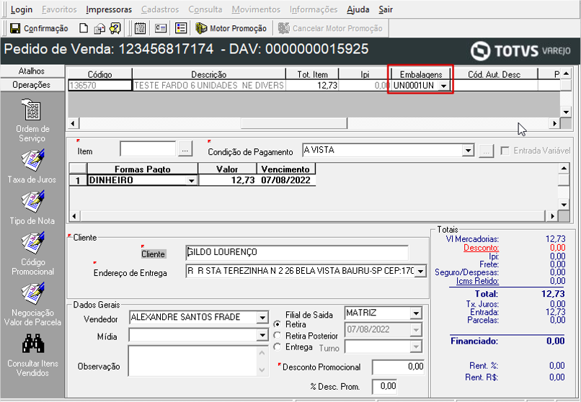Click the Valor cell 12,73 in payment grid
This screenshot has height=402, width=581.
[x=228, y=180]
